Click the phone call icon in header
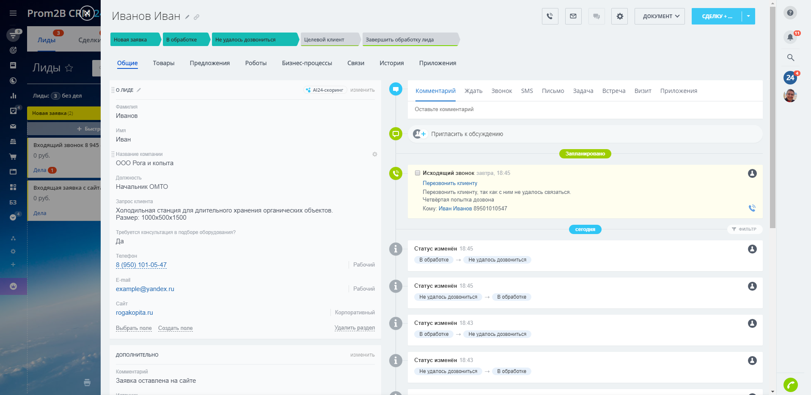The width and height of the screenshot is (811, 395). pos(550,16)
